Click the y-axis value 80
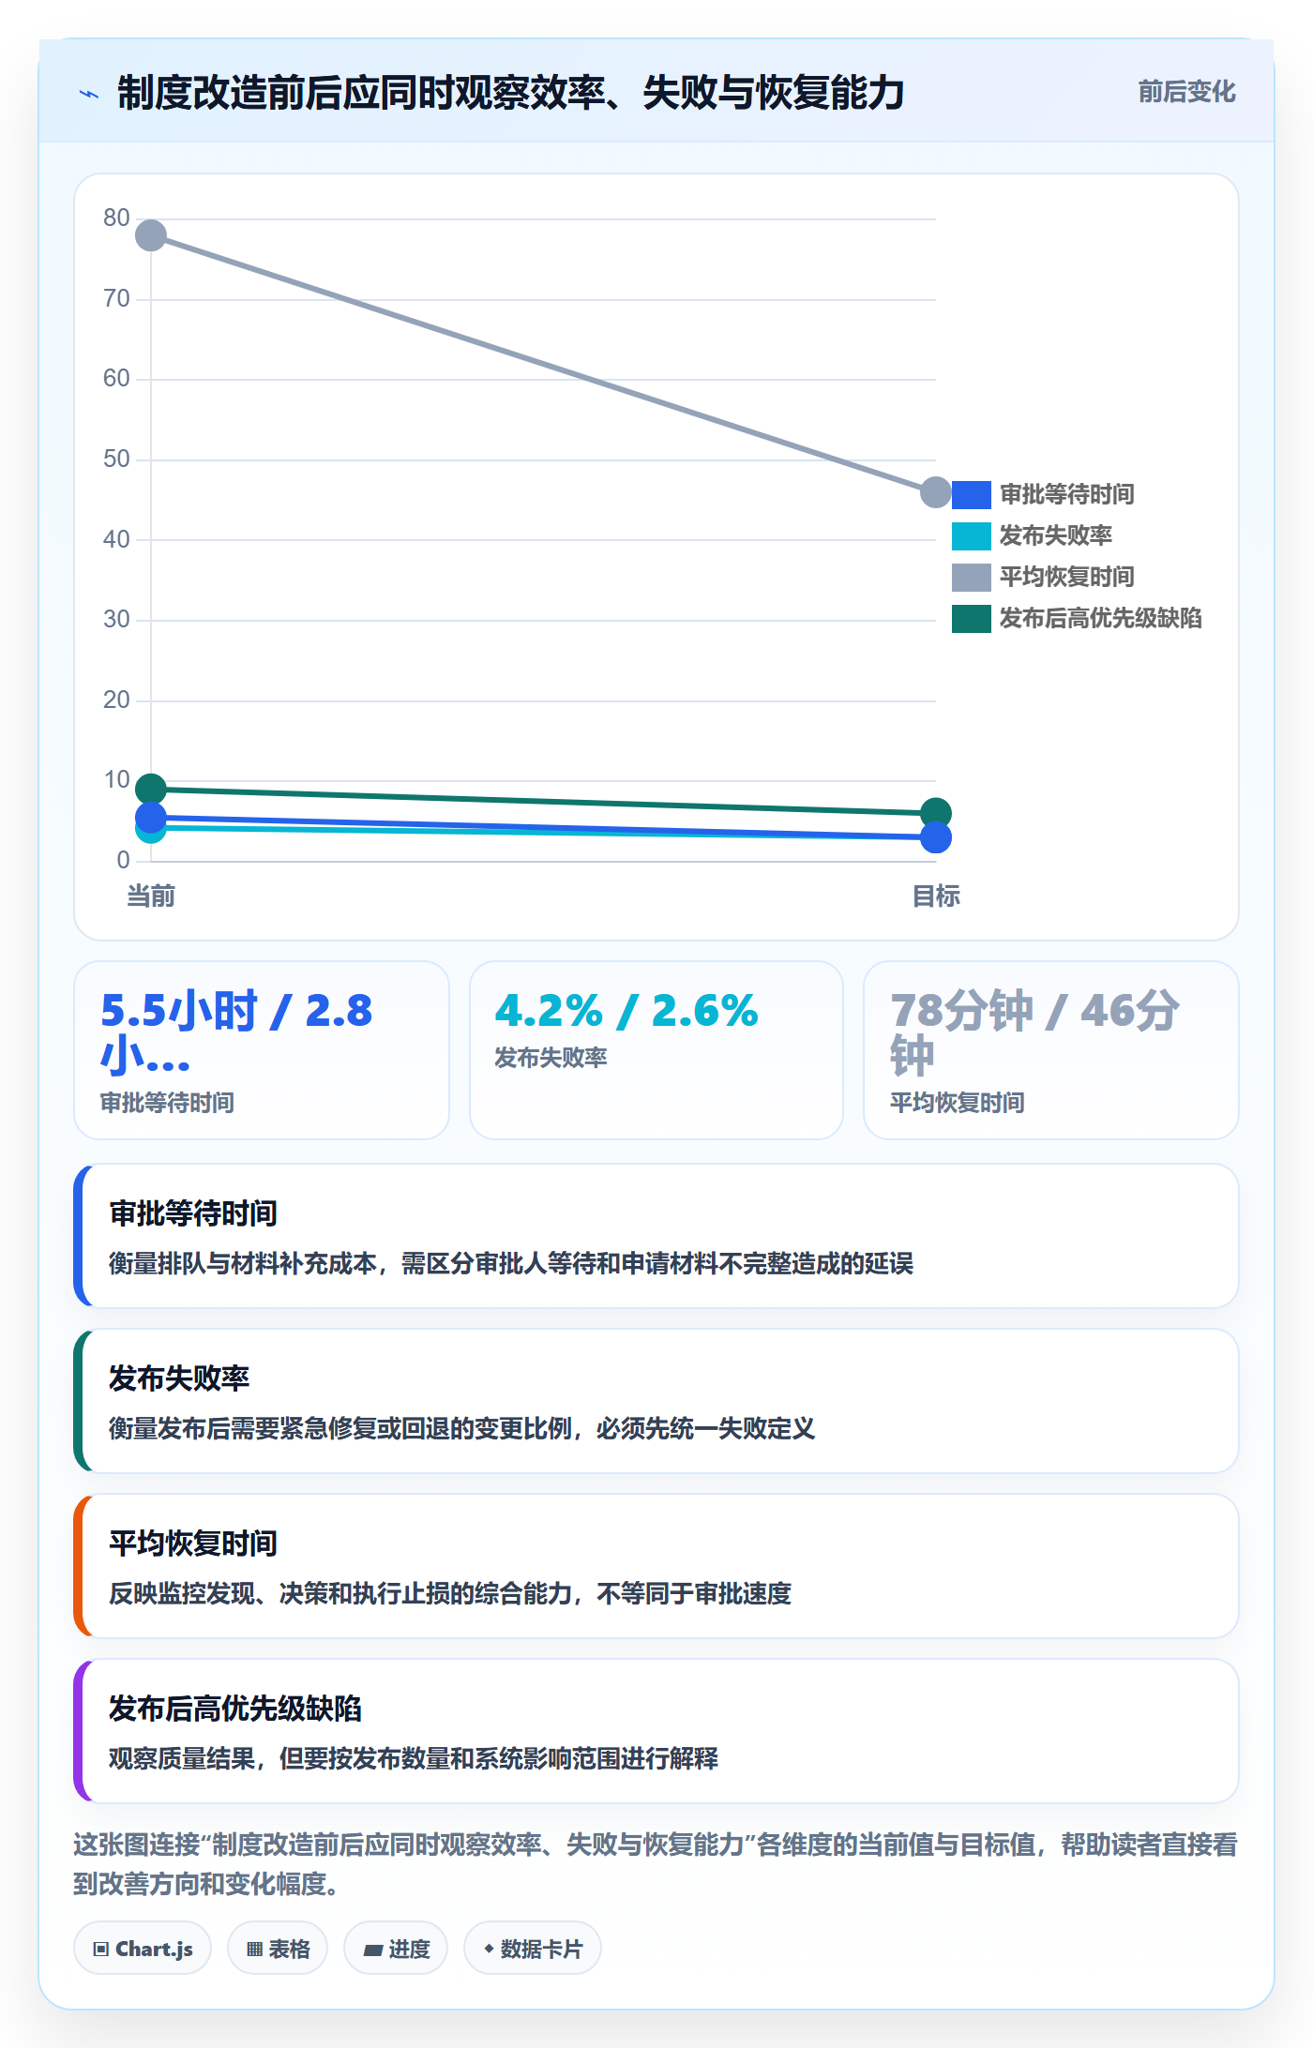1313x2048 pixels. pos(116,218)
